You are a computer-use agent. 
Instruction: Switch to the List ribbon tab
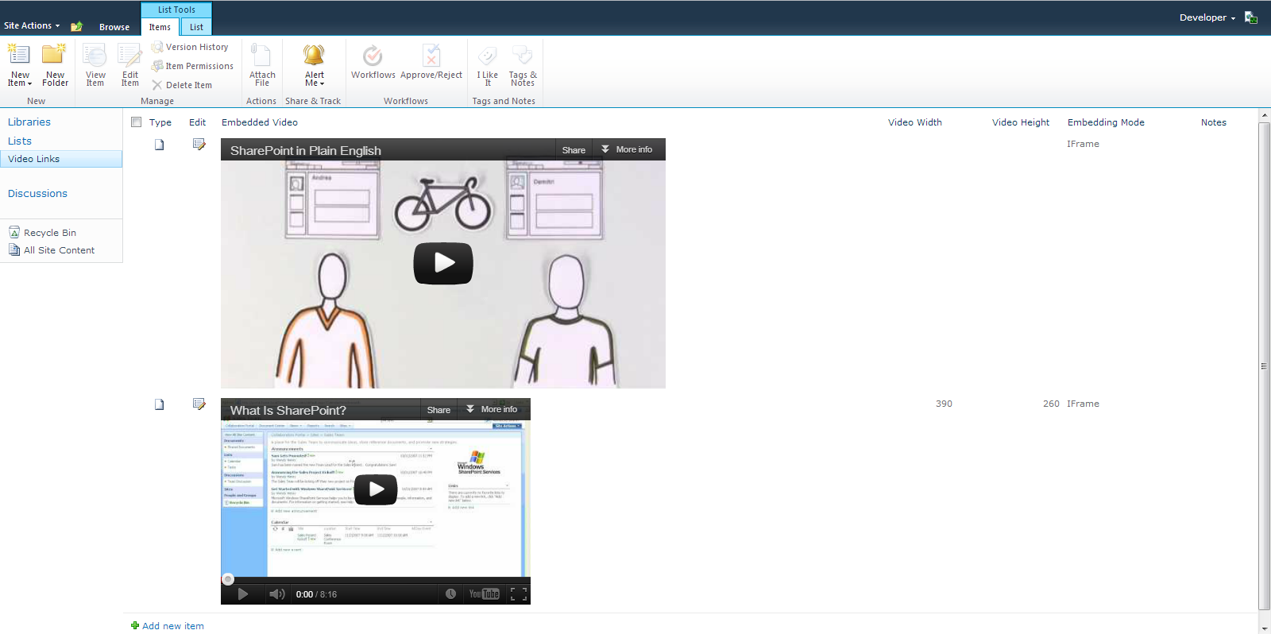196,27
